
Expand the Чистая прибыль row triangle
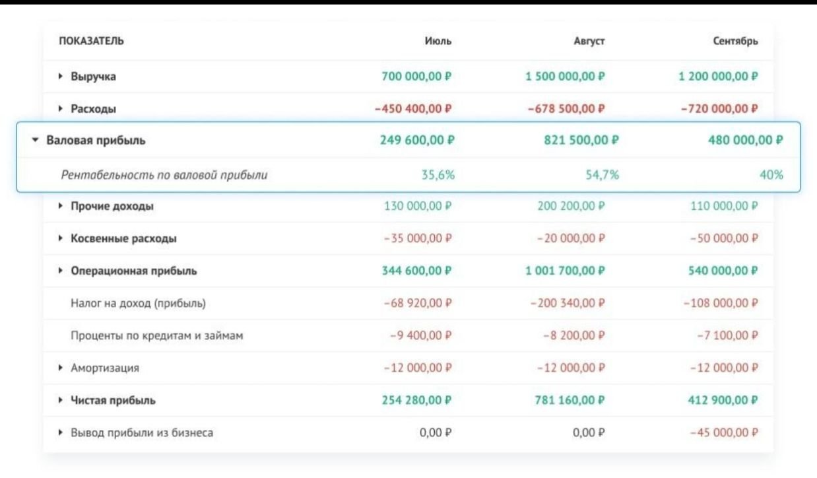coord(61,400)
